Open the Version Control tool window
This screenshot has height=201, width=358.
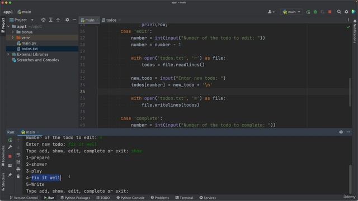point(23,198)
